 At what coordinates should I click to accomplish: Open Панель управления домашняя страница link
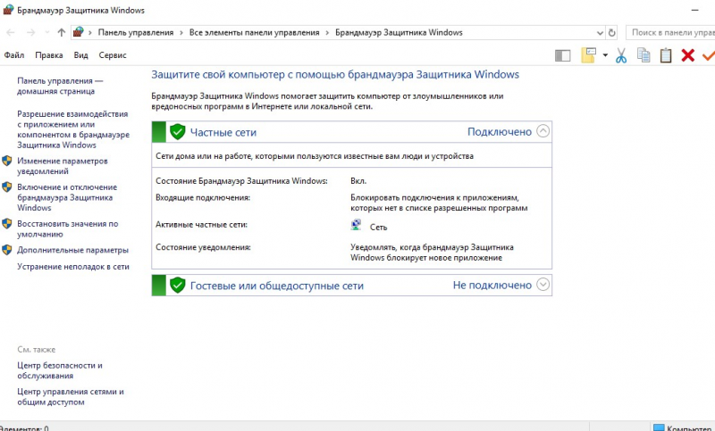[x=60, y=86]
